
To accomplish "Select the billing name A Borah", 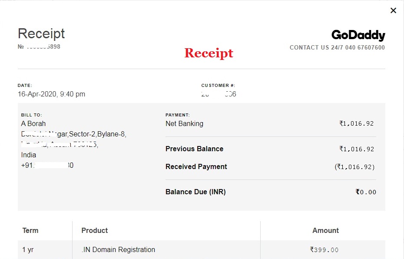I will (x=33, y=123).
